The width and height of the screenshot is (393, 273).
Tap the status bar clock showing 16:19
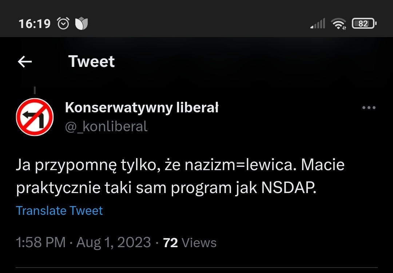[x=35, y=24]
